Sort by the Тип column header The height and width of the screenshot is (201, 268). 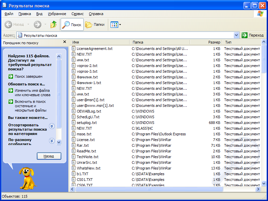[242, 42]
